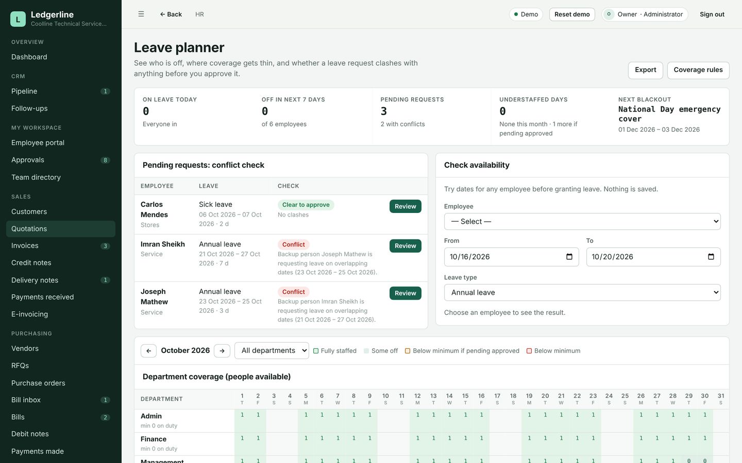Click 'National Day emergency cover' blackout text
Image resolution: width=742 pixels, height=463 pixels.
click(669, 114)
